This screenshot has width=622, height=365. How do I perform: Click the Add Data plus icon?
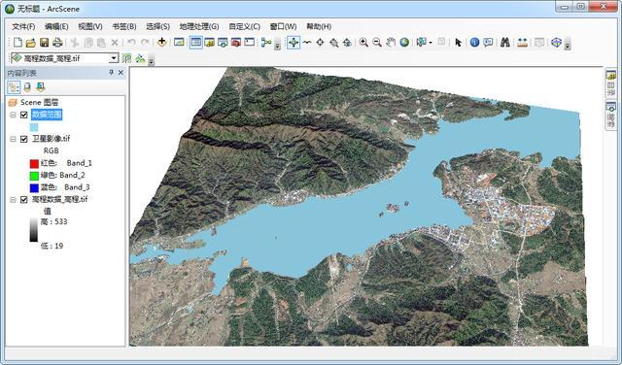(x=161, y=42)
